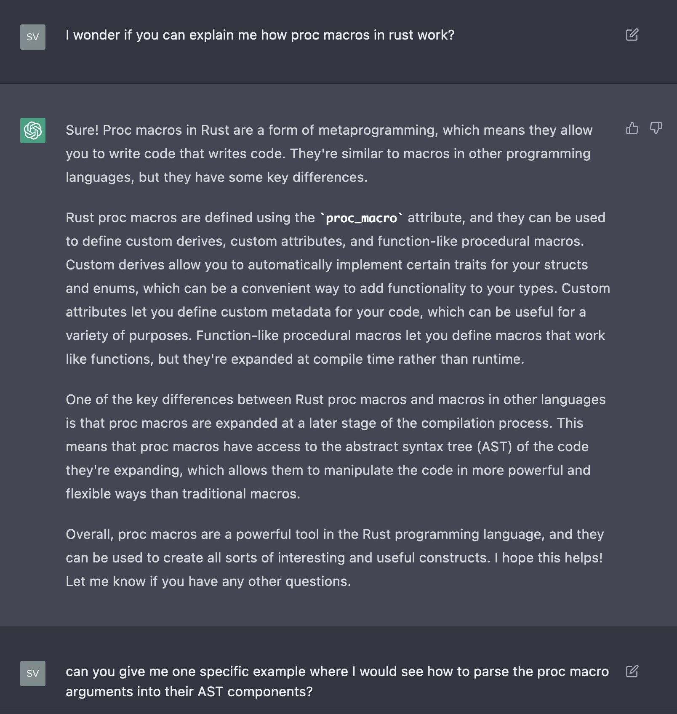
Task: Edit the AST components follow-up message
Action: pyautogui.click(x=632, y=671)
